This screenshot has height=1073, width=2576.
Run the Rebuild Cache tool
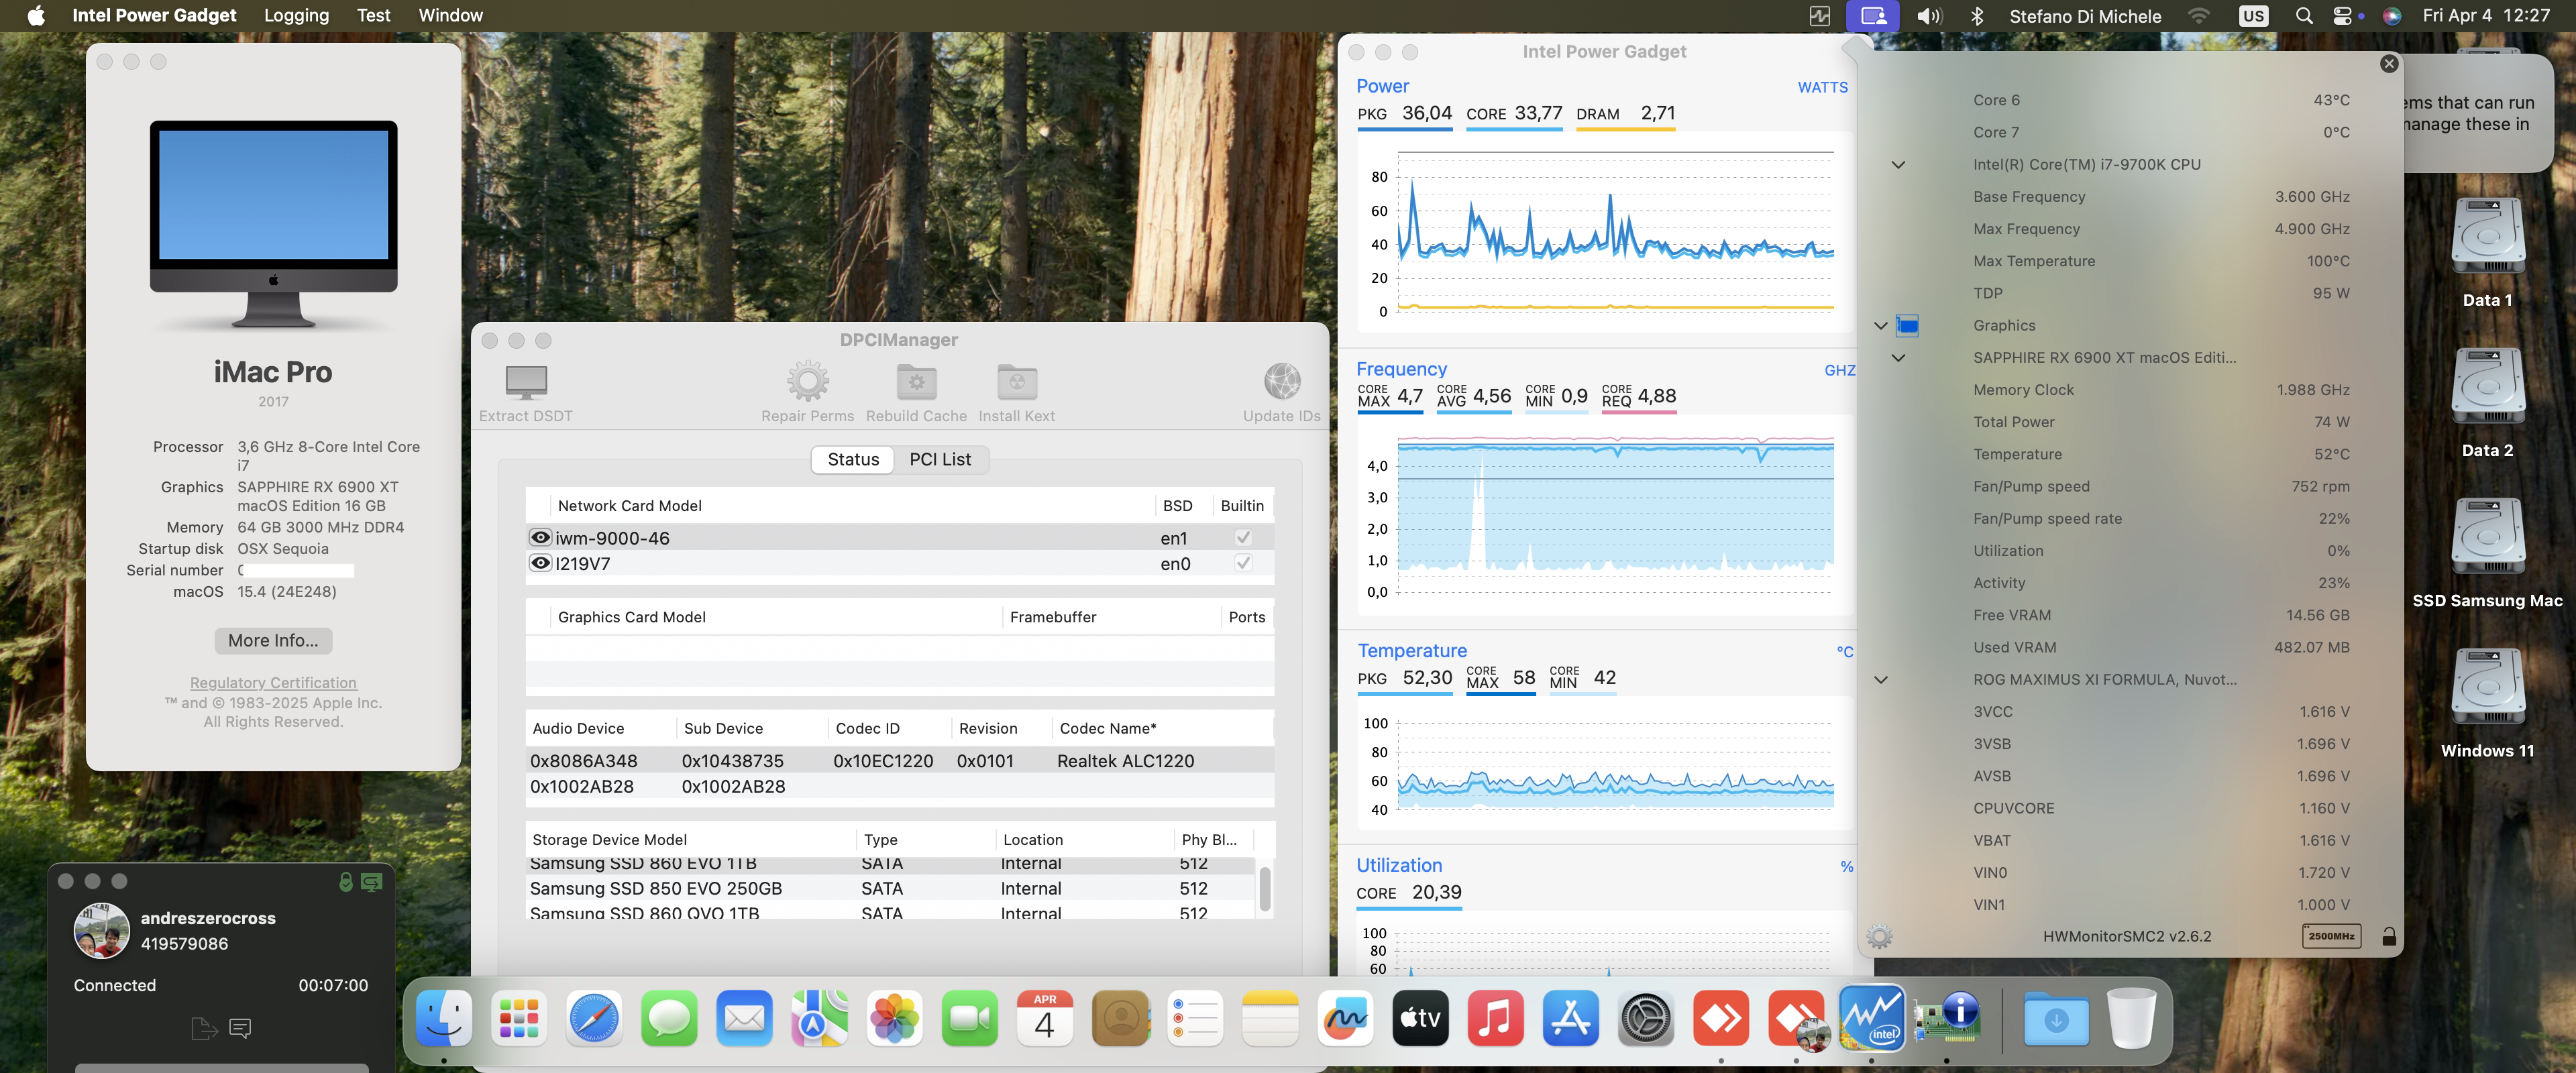tap(916, 383)
